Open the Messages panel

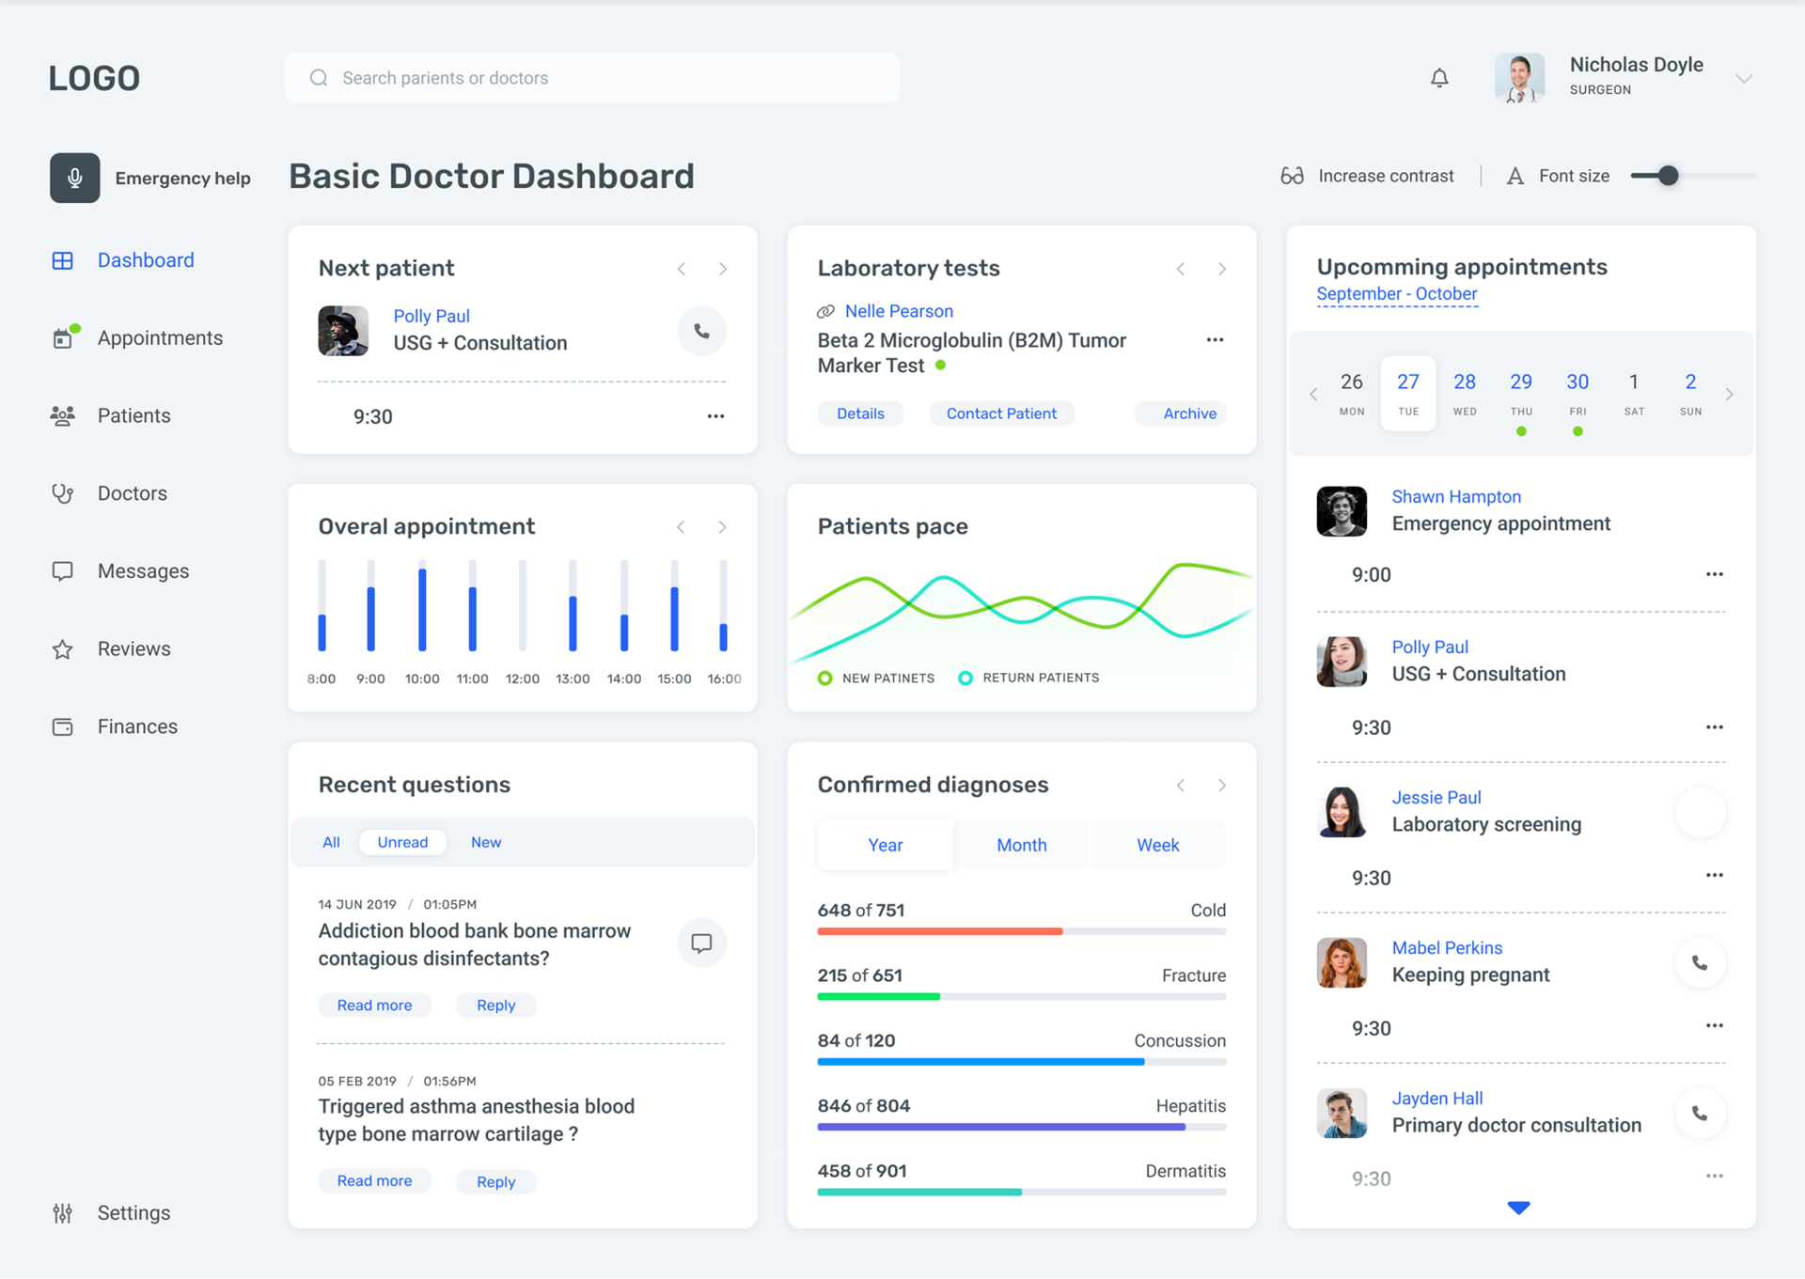tap(143, 570)
